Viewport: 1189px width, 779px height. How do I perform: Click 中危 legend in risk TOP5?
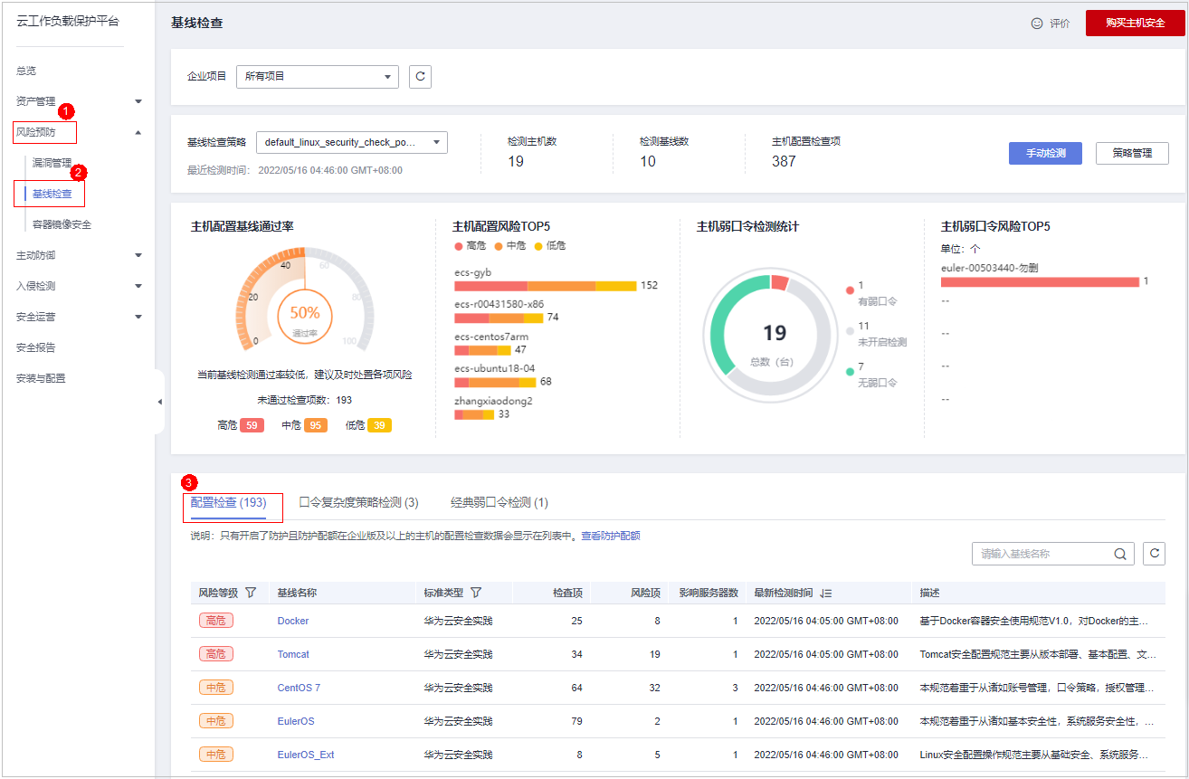point(510,246)
